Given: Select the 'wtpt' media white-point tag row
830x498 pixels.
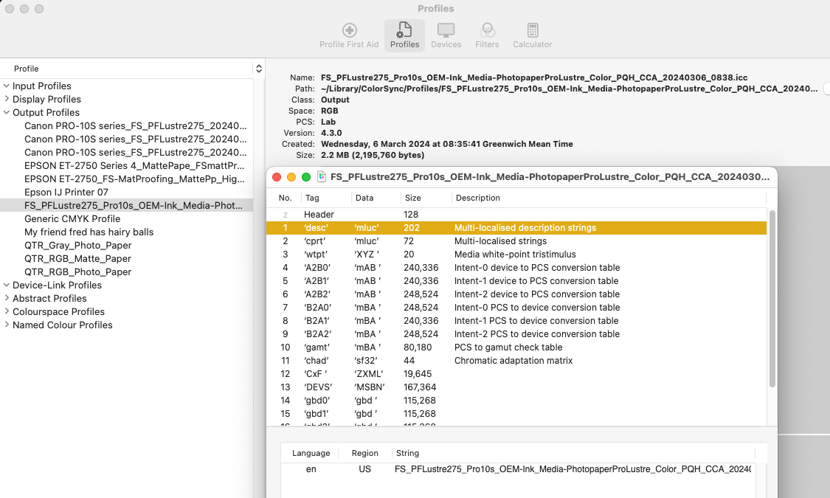Looking at the screenshot, I should (516, 255).
